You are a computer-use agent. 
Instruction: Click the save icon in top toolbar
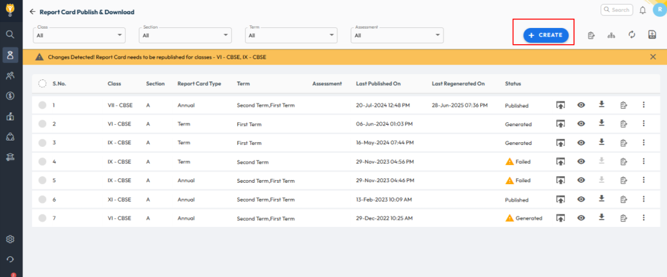coord(651,34)
